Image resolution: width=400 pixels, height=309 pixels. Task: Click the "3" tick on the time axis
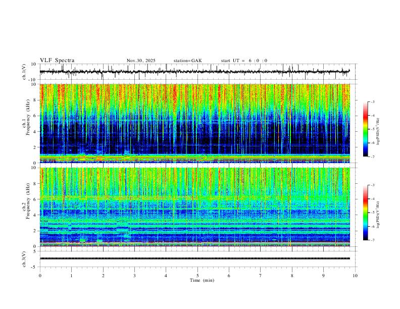[134, 276]
